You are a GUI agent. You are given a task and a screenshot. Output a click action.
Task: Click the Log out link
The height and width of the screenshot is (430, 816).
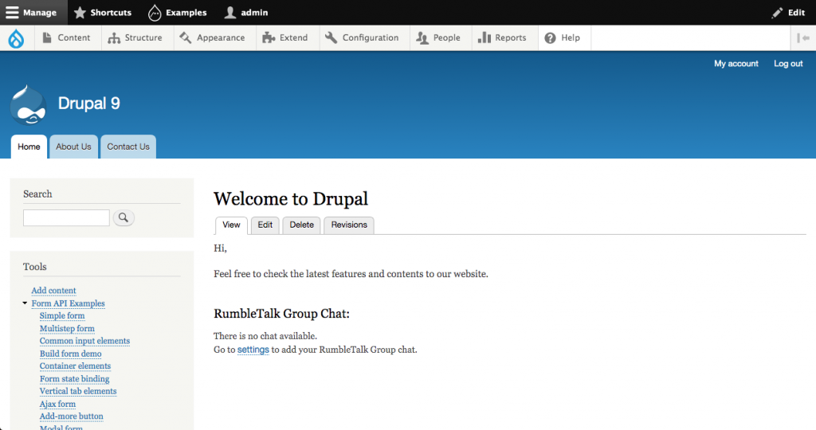click(x=787, y=64)
